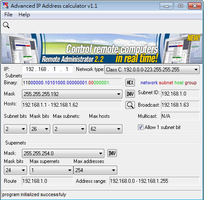Click the Subnet ID field 192.168.1.0
The height and width of the screenshot is (200, 204).
coord(180,94)
